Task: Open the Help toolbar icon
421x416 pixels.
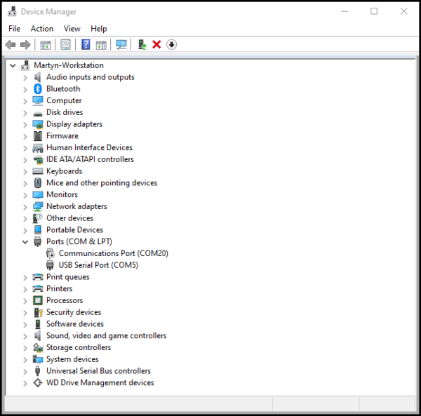Action: (86, 45)
